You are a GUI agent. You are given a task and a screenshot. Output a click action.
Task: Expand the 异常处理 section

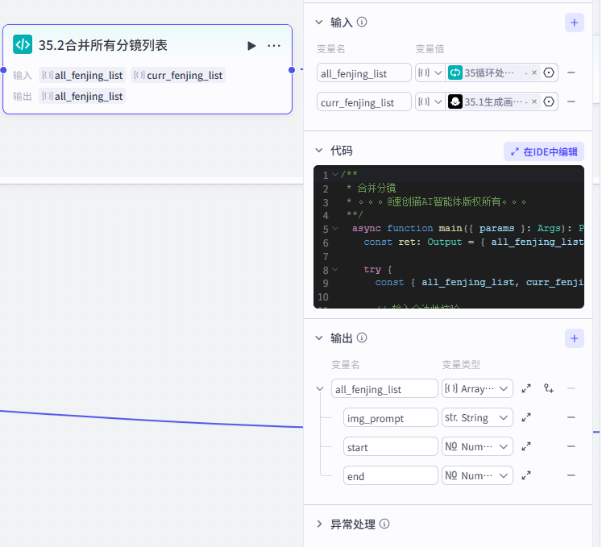click(318, 524)
